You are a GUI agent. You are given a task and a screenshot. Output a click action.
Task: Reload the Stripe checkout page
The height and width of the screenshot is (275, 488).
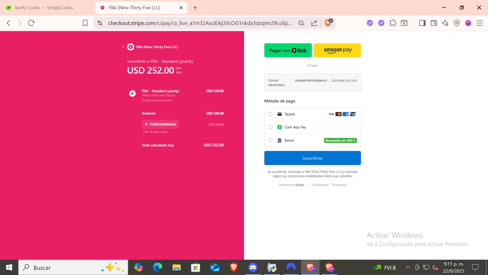[x=31, y=23]
